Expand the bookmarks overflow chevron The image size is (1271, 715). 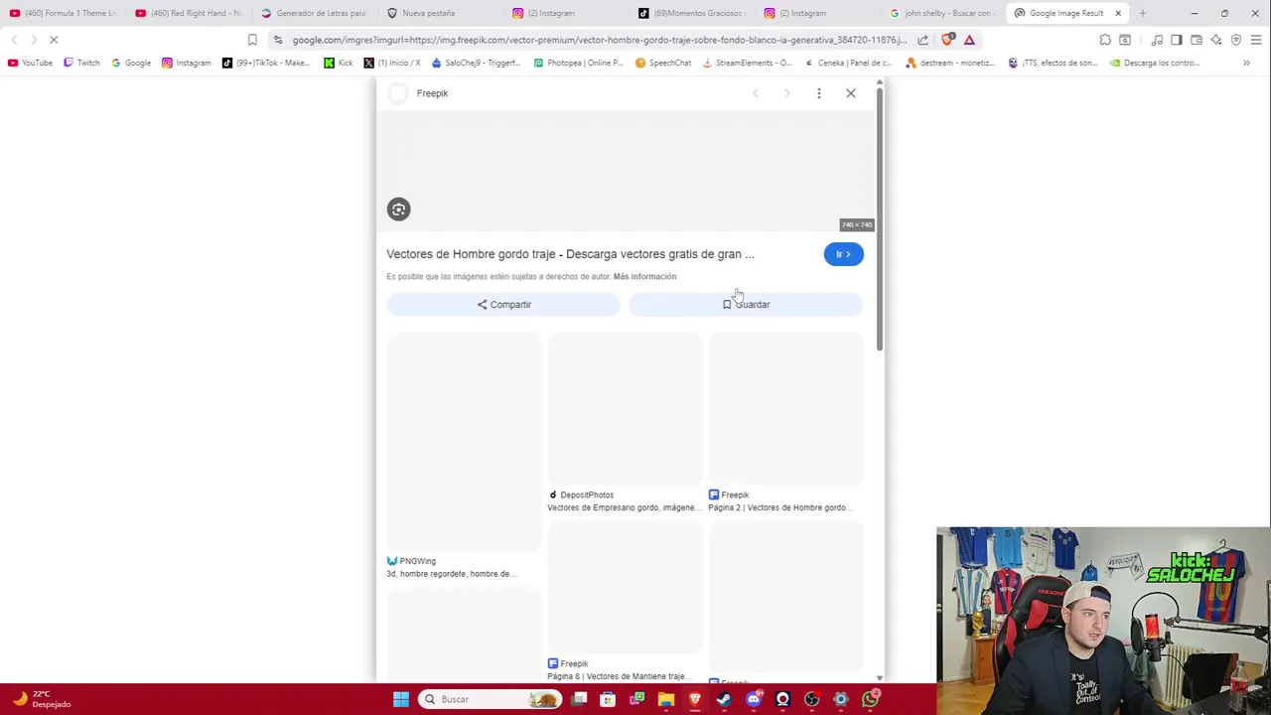click(1246, 63)
